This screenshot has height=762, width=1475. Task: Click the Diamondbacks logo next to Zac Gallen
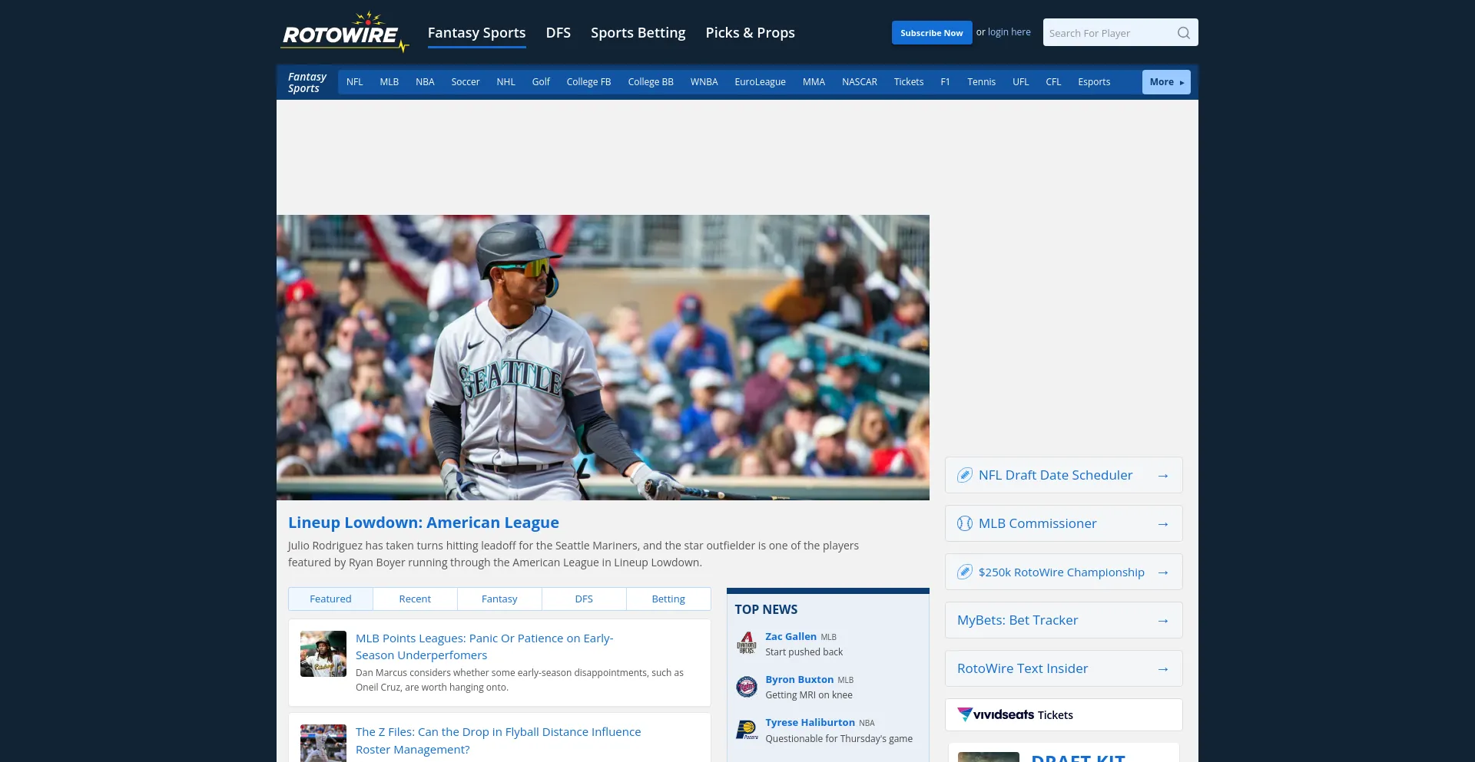pyautogui.click(x=747, y=643)
